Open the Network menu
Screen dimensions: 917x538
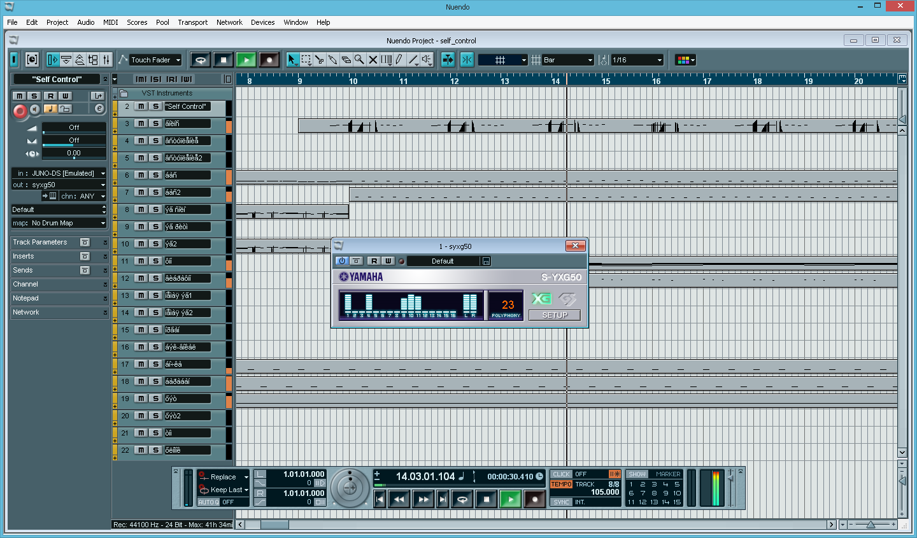[x=229, y=22]
